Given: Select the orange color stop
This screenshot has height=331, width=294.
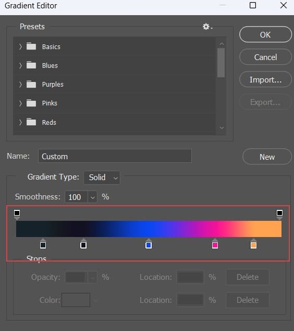Looking at the screenshot, I should pos(253,244).
